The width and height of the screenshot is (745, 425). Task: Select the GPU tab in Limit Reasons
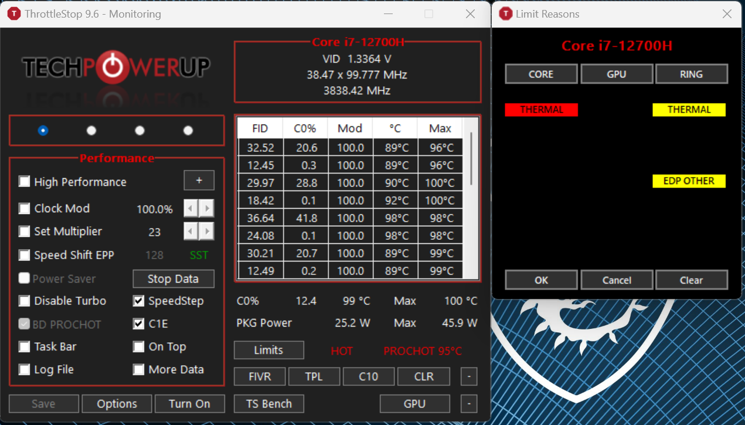(x=617, y=74)
